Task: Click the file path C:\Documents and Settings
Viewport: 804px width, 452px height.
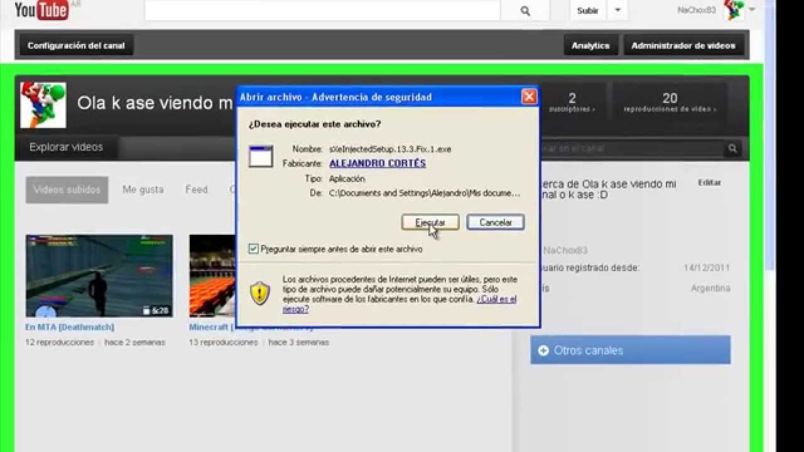Action: (425, 193)
